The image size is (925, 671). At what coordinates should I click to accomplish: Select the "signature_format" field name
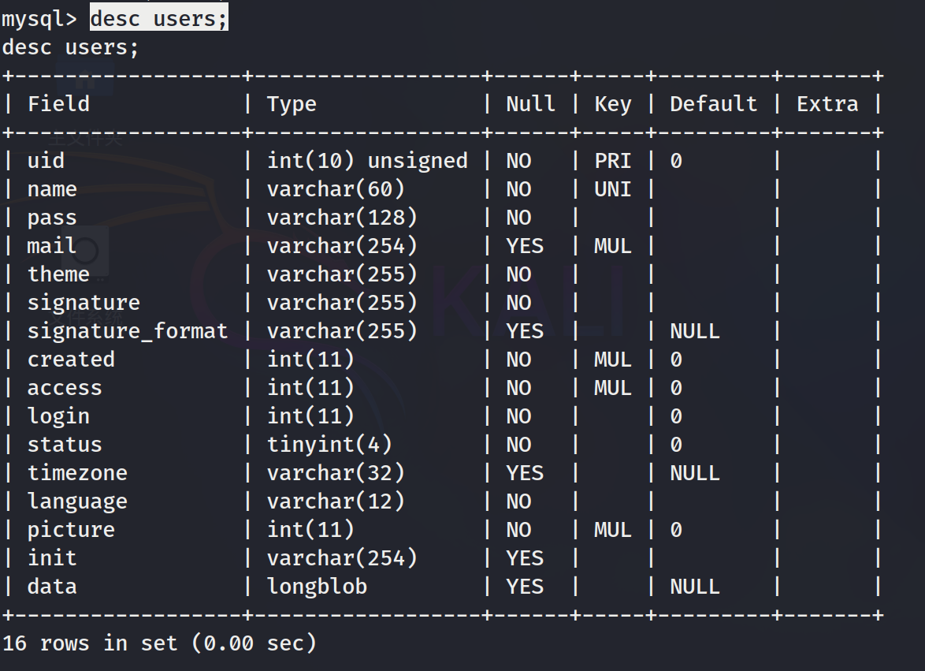pyautogui.click(x=128, y=331)
